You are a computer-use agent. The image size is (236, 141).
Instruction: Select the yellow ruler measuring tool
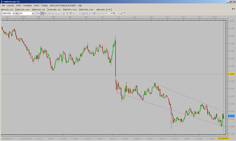click(78, 13)
